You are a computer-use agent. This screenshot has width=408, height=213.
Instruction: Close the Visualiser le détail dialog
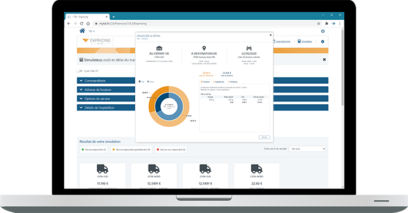270,35
